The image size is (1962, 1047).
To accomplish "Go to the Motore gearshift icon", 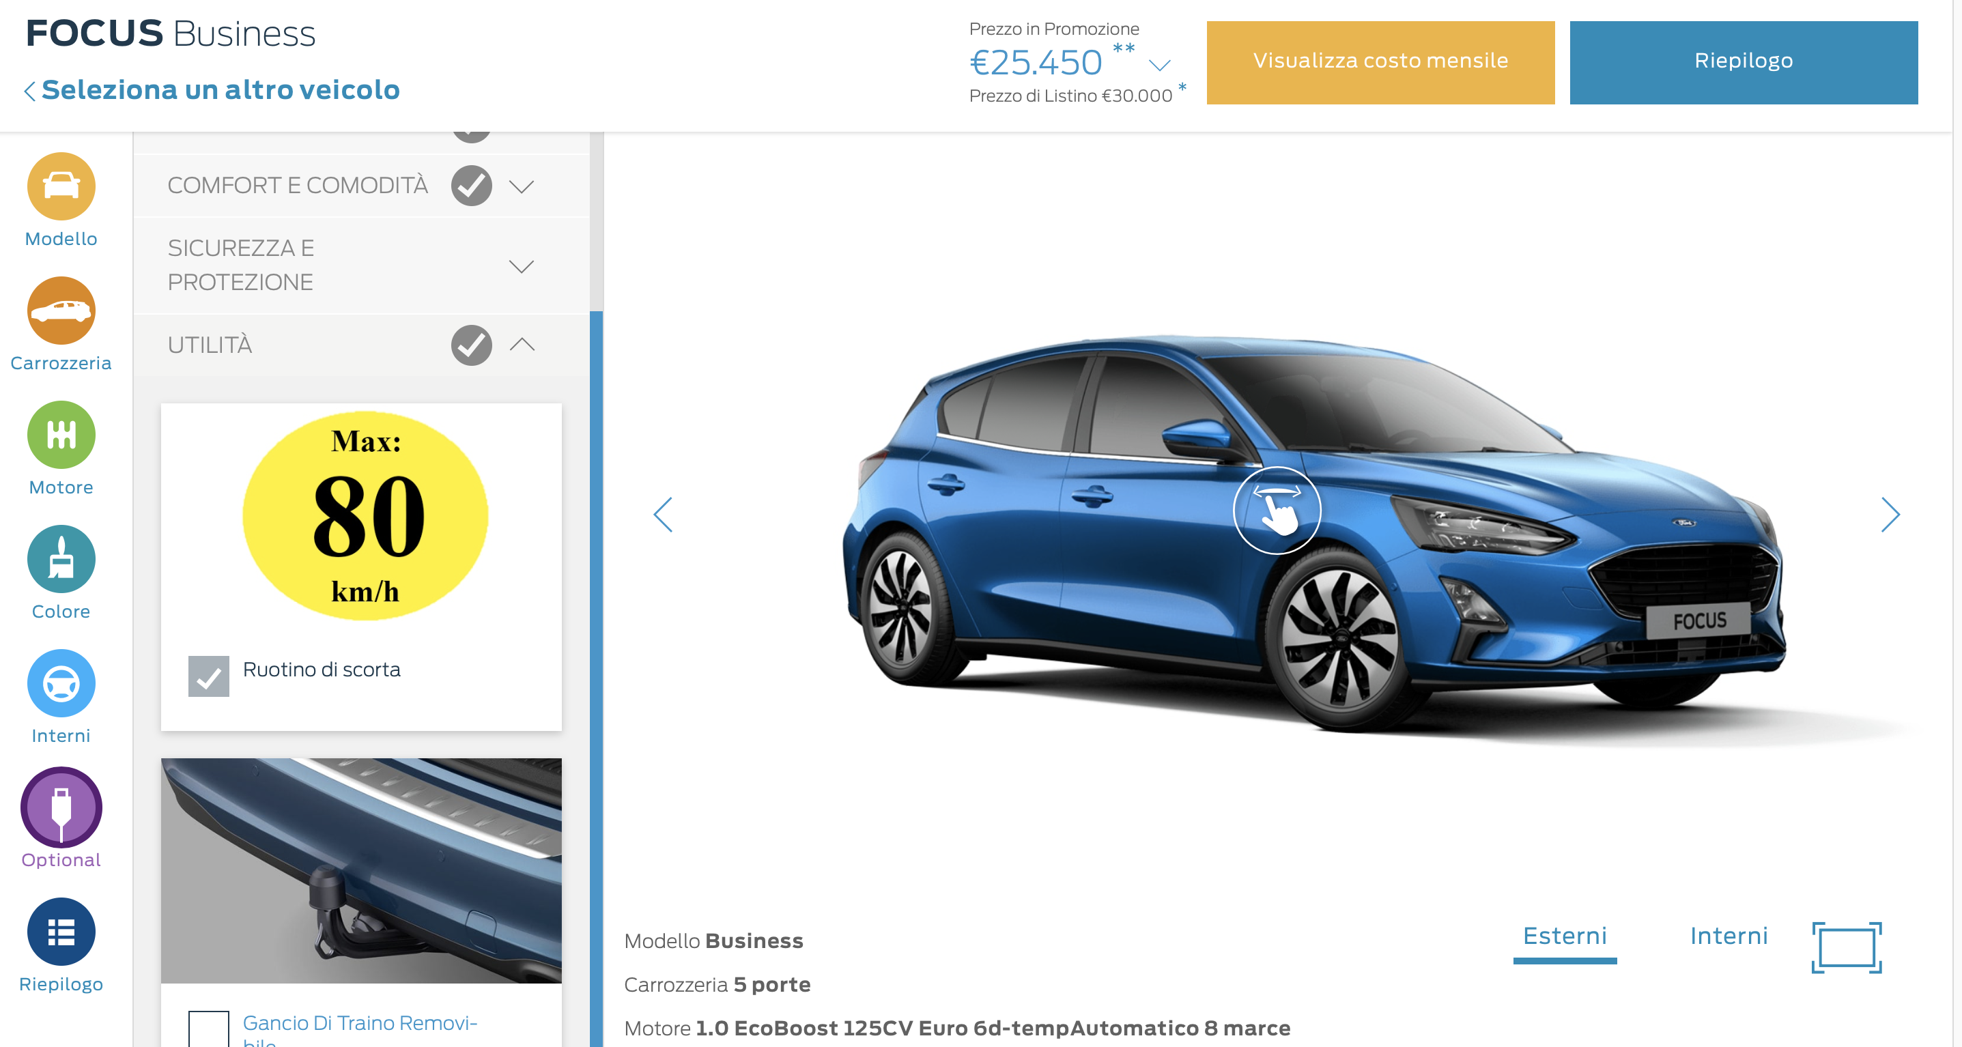I will (61, 435).
